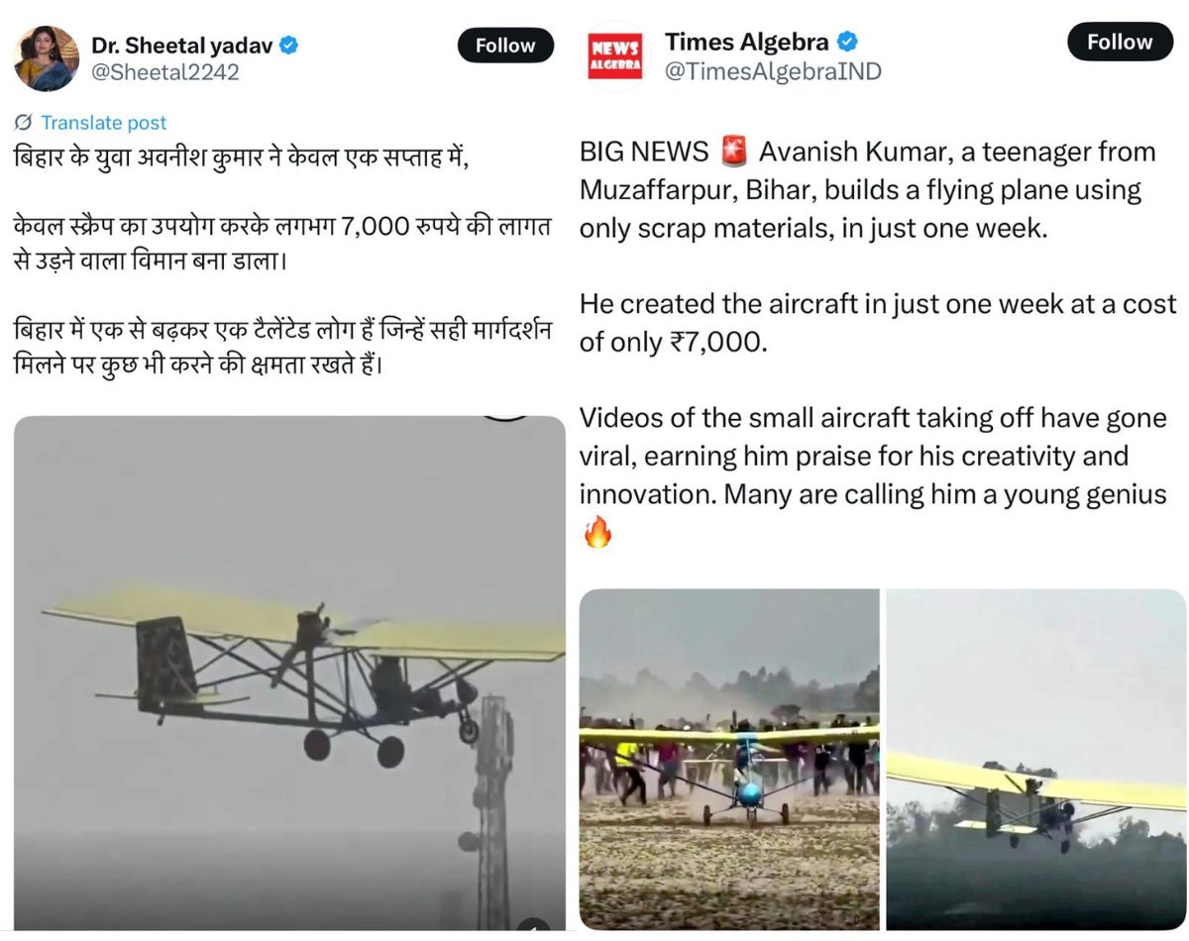Click the verified badge next to Dr. Sheetal yadav
The height and width of the screenshot is (941, 1189).
288,44
